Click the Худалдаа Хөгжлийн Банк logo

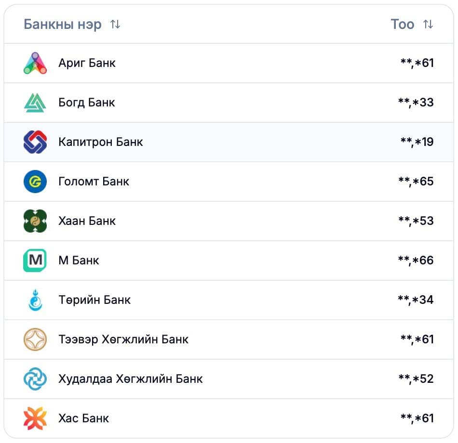pyautogui.click(x=35, y=379)
